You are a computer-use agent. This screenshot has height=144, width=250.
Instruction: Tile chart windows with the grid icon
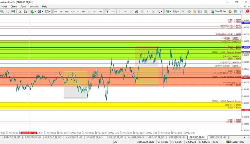(13, 12)
